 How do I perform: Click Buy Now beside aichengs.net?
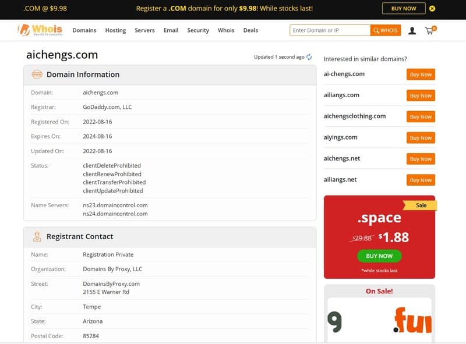pos(420,158)
